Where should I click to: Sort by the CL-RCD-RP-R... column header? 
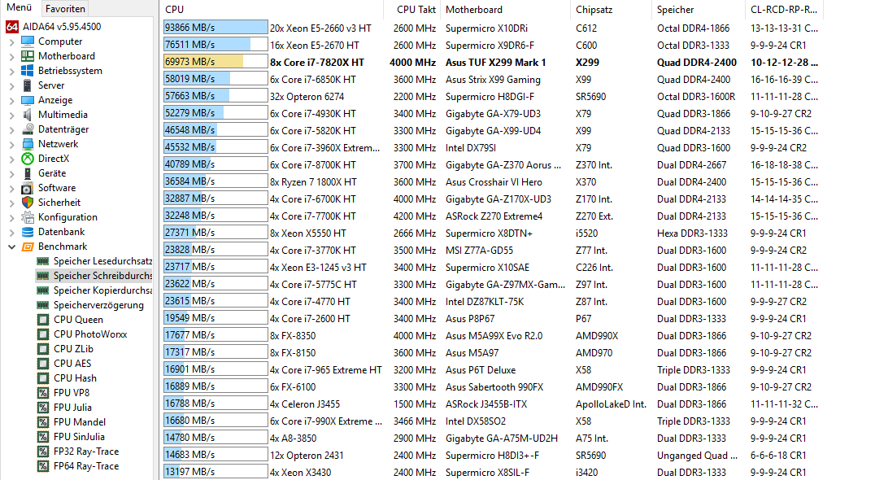pos(785,10)
